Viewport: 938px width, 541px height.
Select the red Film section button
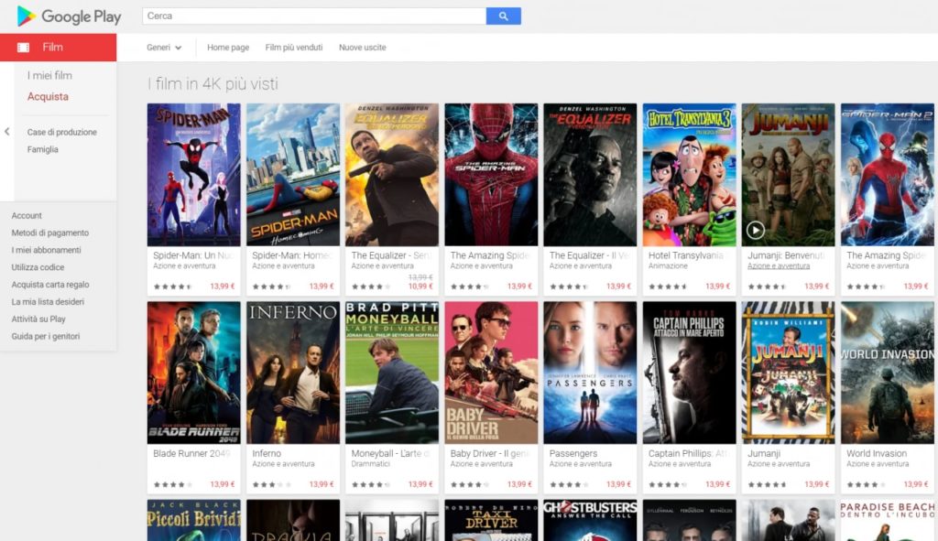point(58,48)
